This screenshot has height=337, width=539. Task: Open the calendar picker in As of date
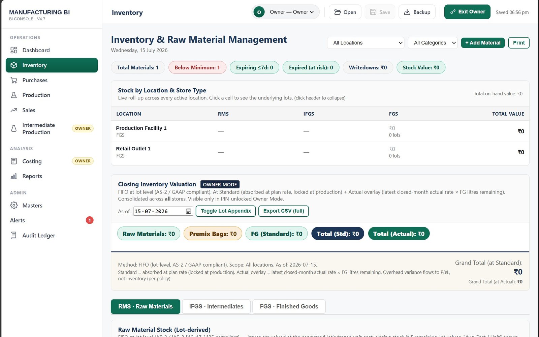click(x=189, y=211)
